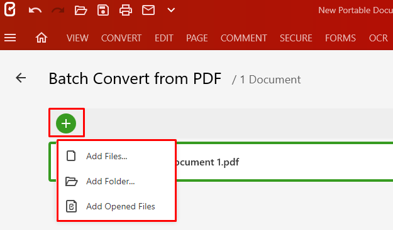
Task: Go back using the left arrow
Action: point(21,78)
